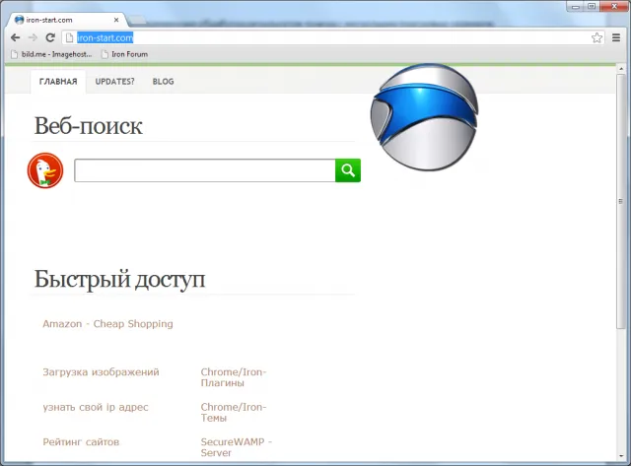Click the address bar URL
This screenshot has height=466, width=631.
click(x=105, y=37)
